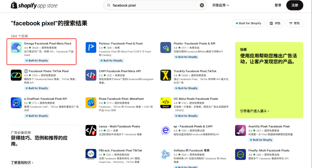This screenshot has height=168, width=312.
Task: Open Facebook Pixels TikTok Pixel app icon
Action: 16,75
